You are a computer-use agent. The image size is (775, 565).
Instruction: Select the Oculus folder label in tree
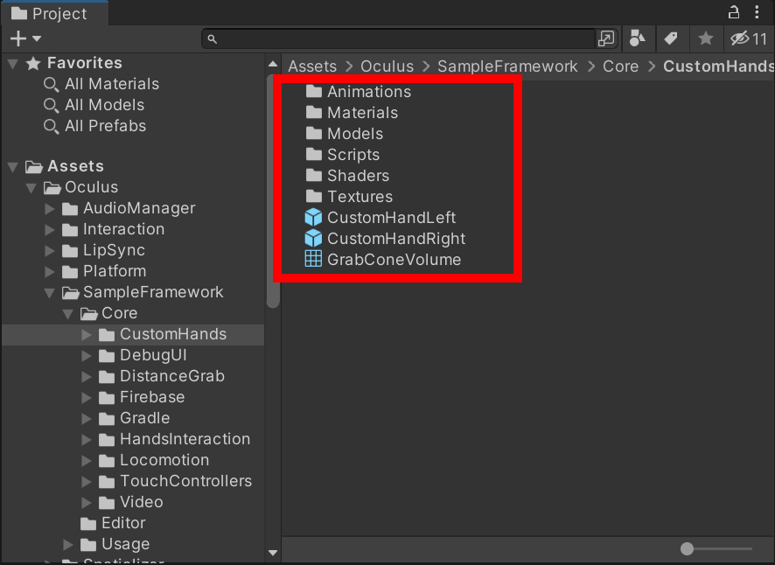pos(92,187)
